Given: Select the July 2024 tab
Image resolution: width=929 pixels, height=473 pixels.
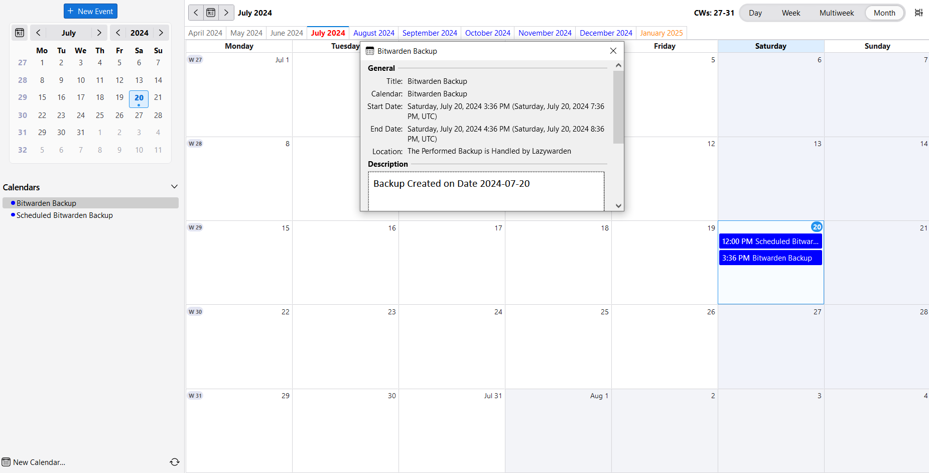Looking at the screenshot, I should [x=328, y=33].
